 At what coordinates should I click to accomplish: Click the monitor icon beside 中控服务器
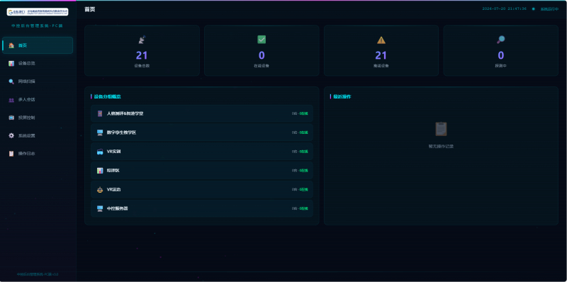[100, 208]
